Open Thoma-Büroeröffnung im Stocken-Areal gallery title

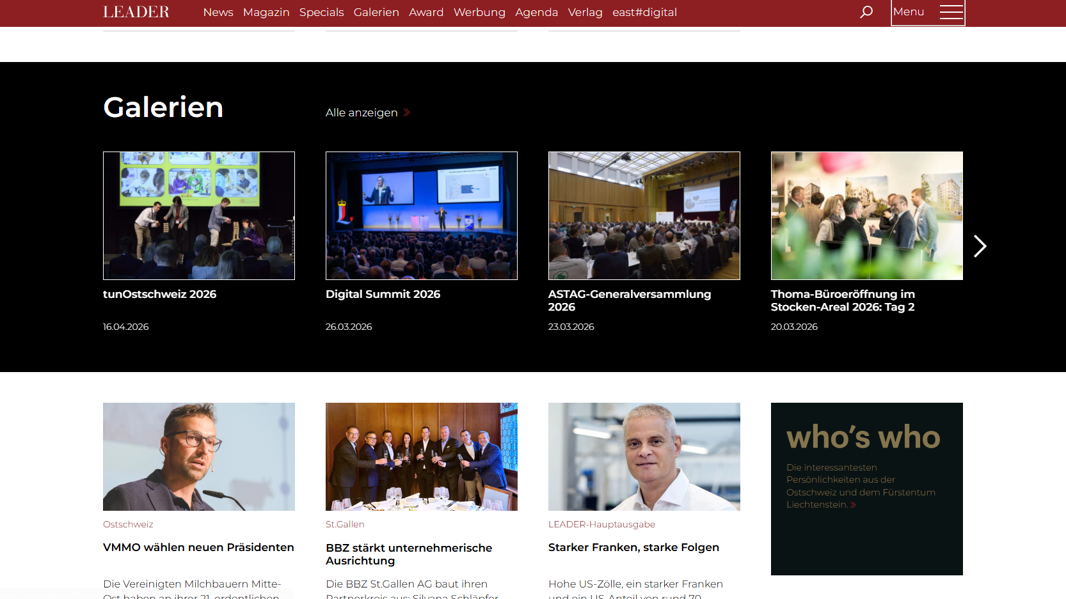coord(843,300)
